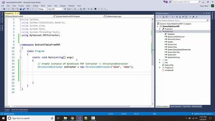Click Add to Source Control
215x121 pixels.
202,114
